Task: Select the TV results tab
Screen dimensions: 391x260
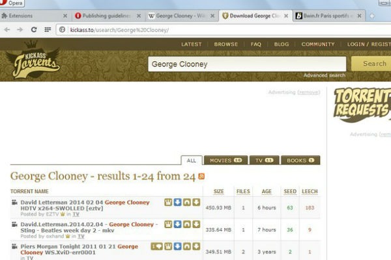Action: [265, 161]
